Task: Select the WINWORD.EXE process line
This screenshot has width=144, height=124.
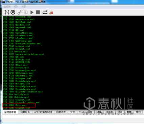Action: pyautogui.click(x=17, y=62)
